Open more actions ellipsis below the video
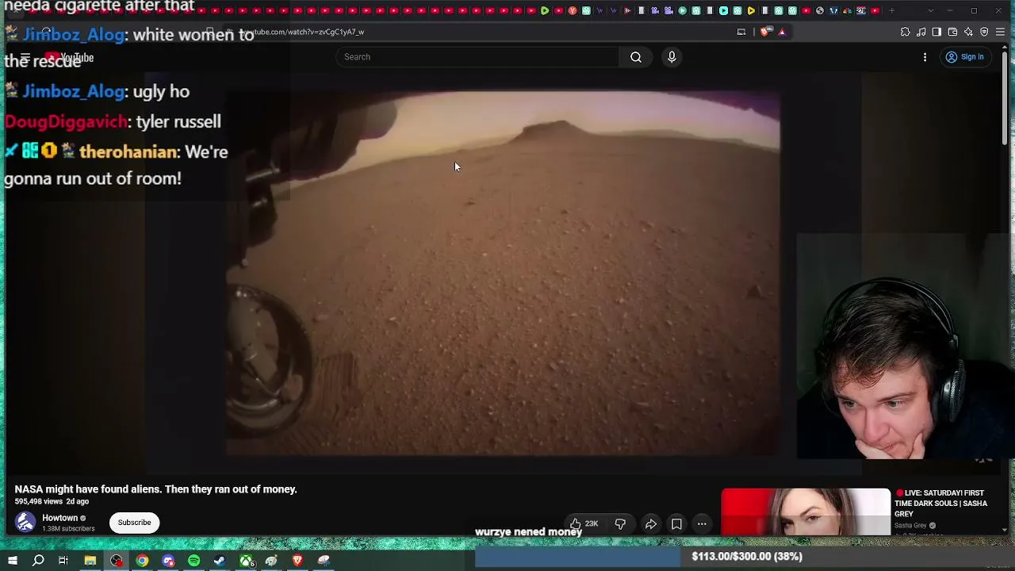This screenshot has width=1015, height=571. tap(702, 523)
